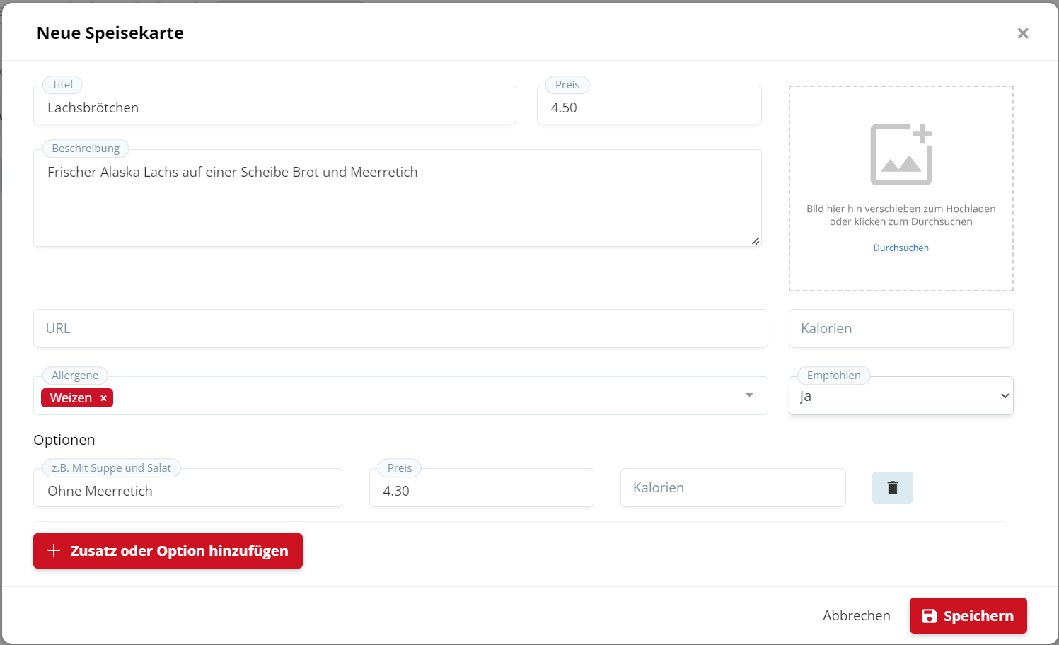
Task: Click Abbrechen to cancel
Action: [x=856, y=616]
